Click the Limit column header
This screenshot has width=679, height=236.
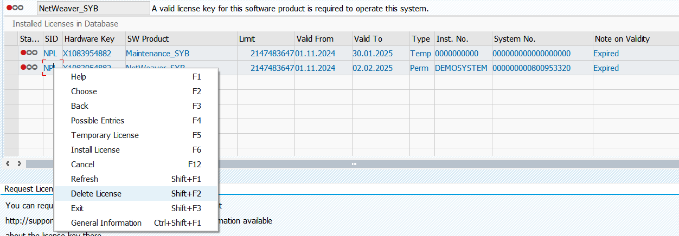(266, 39)
